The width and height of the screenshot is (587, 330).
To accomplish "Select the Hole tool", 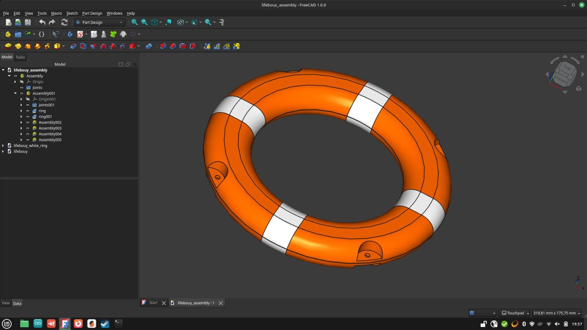I will coord(83,46).
